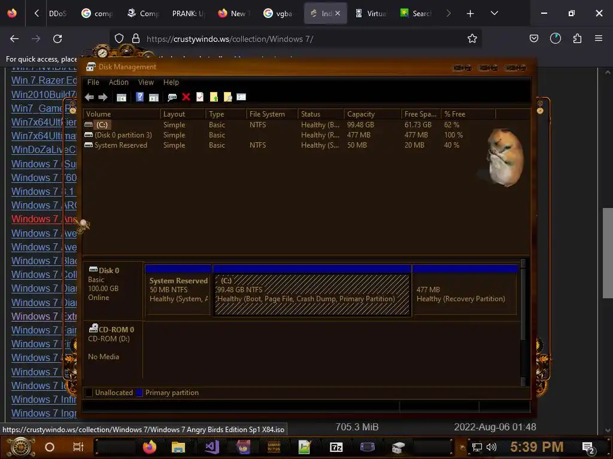Switch to the PRANK tab

(x=188, y=14)
